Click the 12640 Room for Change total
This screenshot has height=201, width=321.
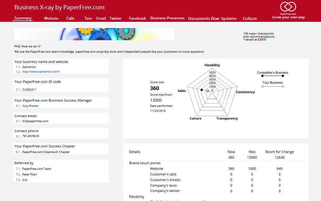coord(279,157)
